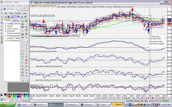
Task: Click the cascade windows icon
Action: tap(19, 17)
